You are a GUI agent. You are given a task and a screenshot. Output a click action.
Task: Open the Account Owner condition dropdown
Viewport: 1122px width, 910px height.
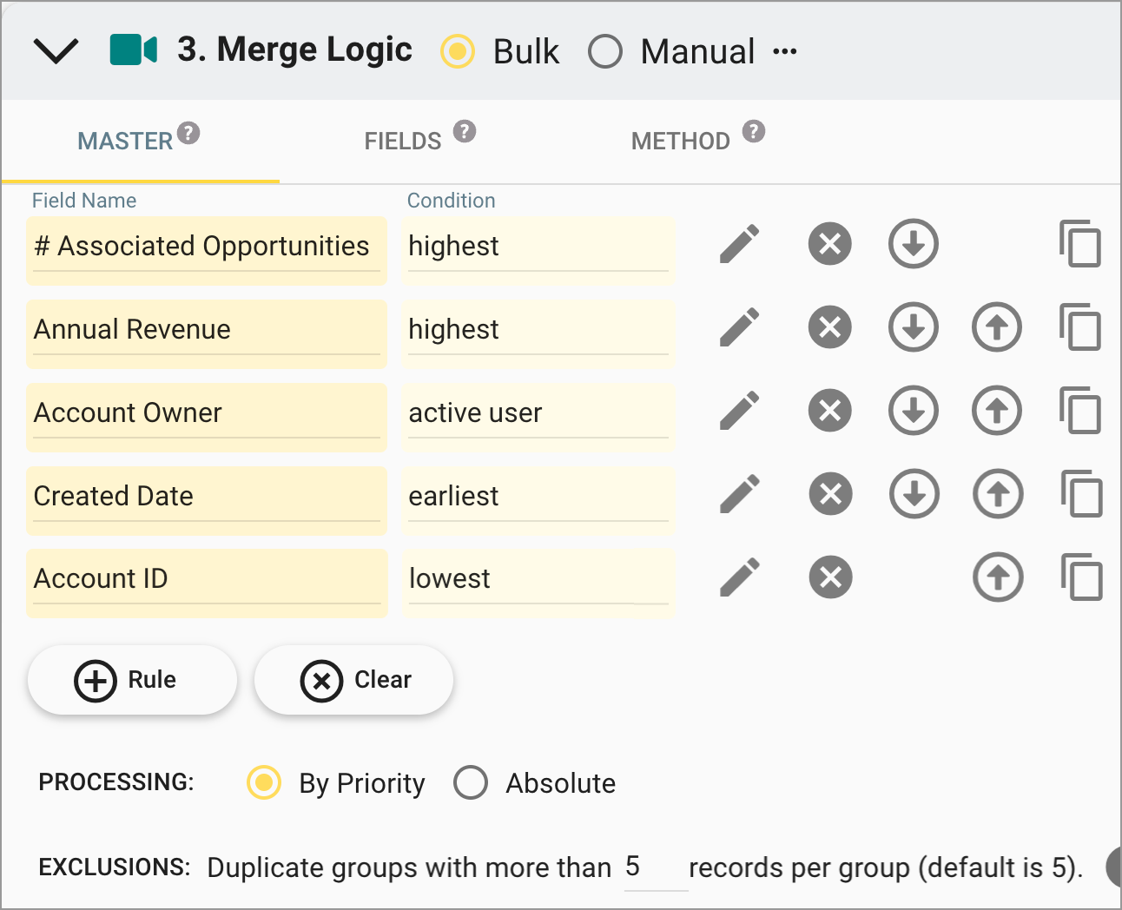click(x=538, y=413)
